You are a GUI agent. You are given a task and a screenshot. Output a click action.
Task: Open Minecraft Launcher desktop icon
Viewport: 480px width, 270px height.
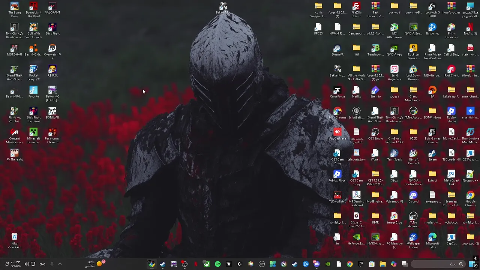(33, 136)
